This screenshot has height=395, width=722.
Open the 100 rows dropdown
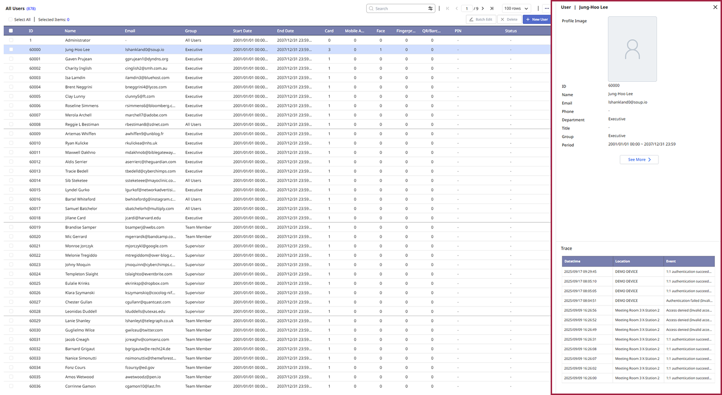tap(516, 9)
